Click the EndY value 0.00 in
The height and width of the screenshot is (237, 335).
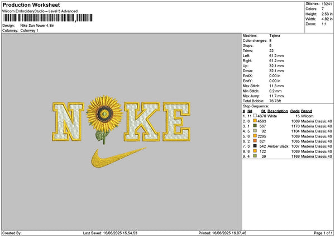[275, 81]
